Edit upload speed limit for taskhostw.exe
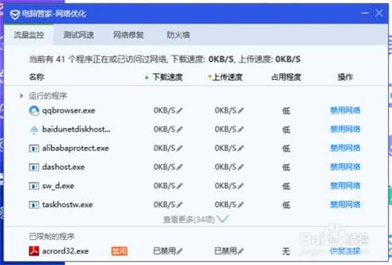The image size is (392, 265). pyautogui.click(x=240, y=206)
